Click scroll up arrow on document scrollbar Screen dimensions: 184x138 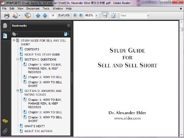[x=182, y=22]
